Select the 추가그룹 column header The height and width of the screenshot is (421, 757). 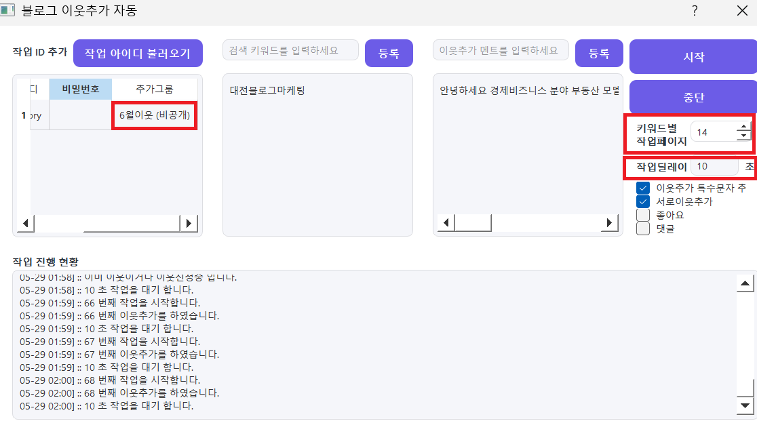coord(155,89)
